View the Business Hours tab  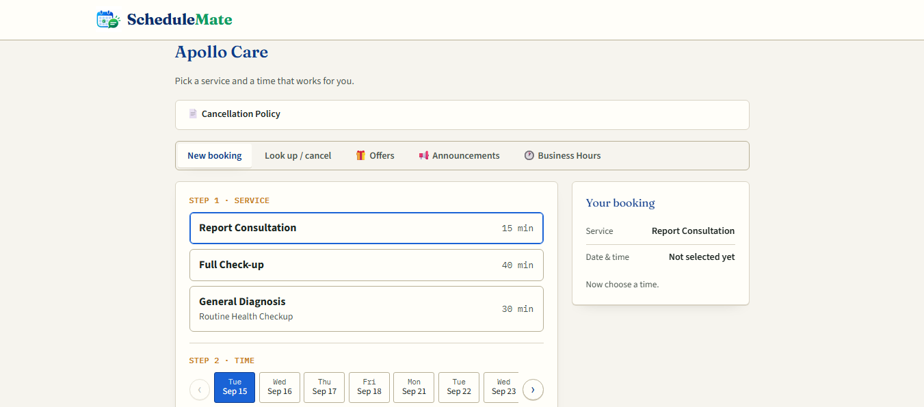click(562, 155)
